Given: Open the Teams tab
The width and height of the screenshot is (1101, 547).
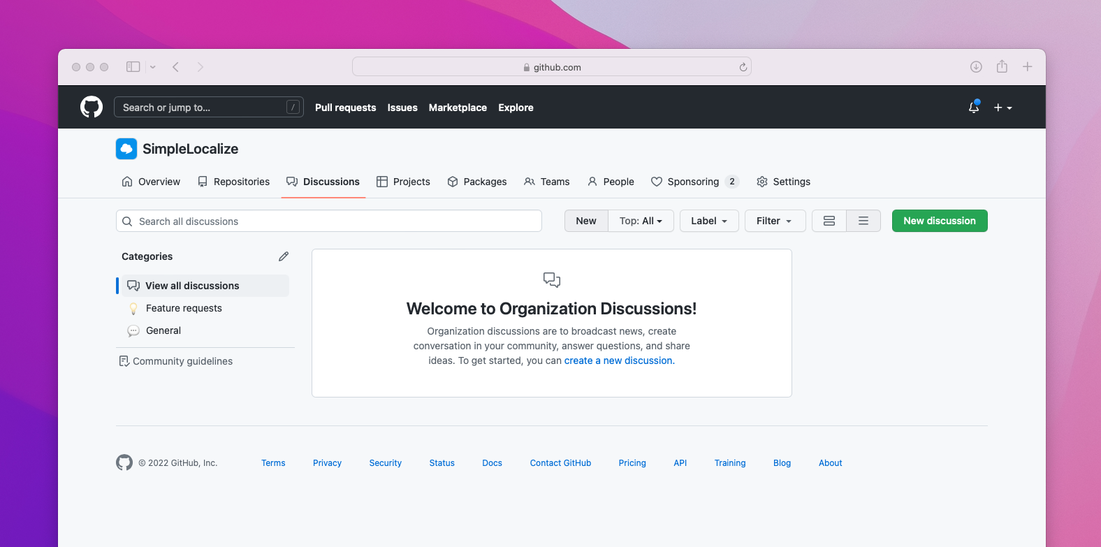Looking at the screenshot, I should [x=547, y=182].
